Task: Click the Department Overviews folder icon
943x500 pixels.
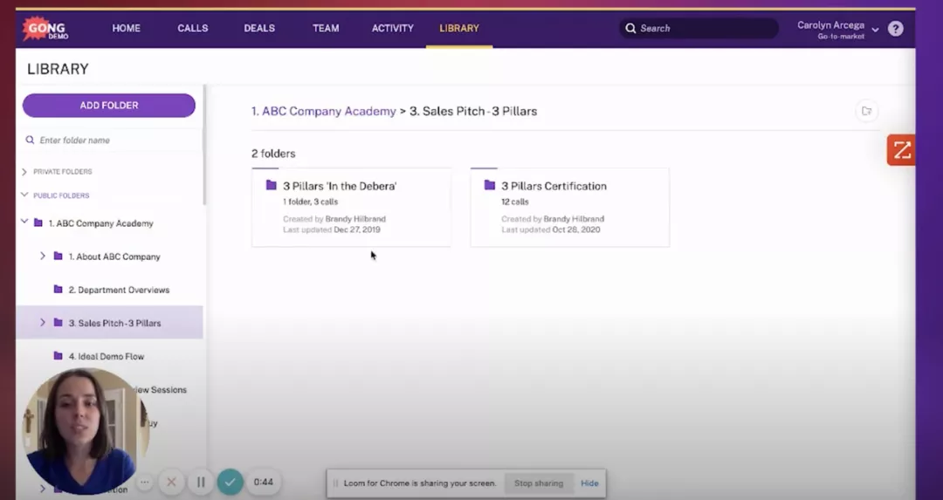Action: pos(59,289)
